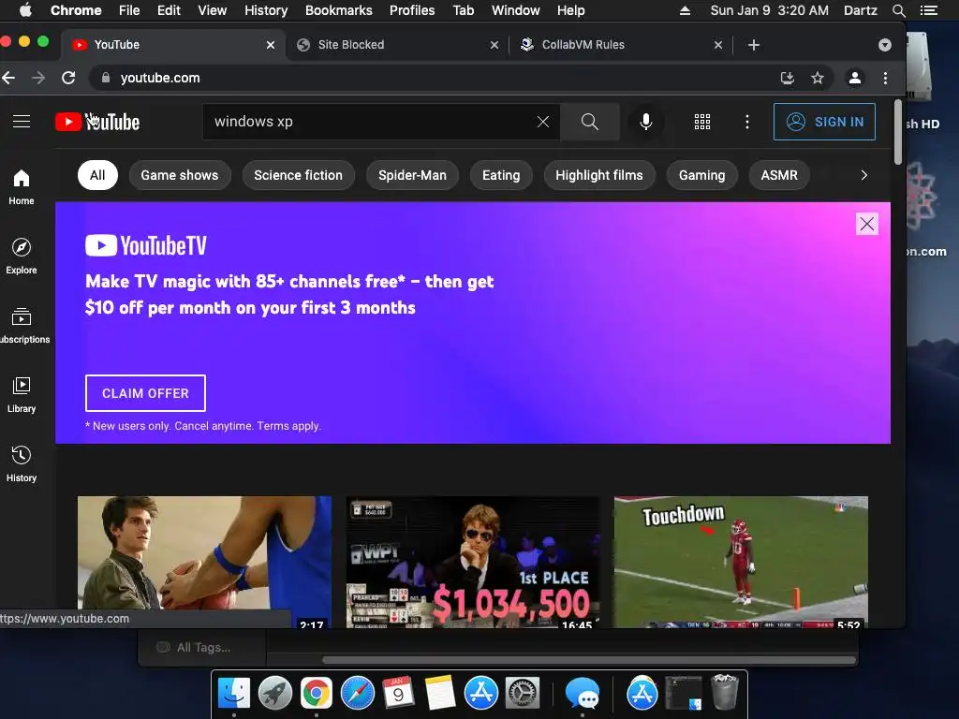Open Chrome's three-dot menu

coord(885,78)
